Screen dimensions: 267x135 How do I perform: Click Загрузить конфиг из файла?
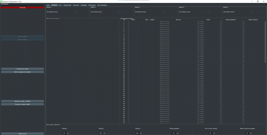coord(22,101)
